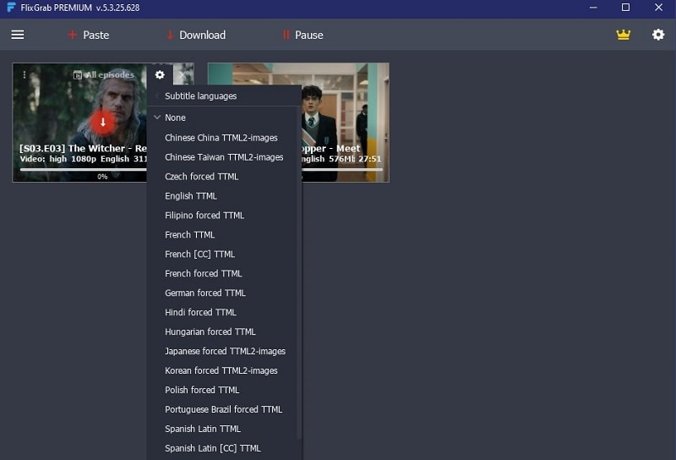This screenshot has height=460, width=676.
Task: Click the Witcher episode title text
Action: [x=83, y=149]
